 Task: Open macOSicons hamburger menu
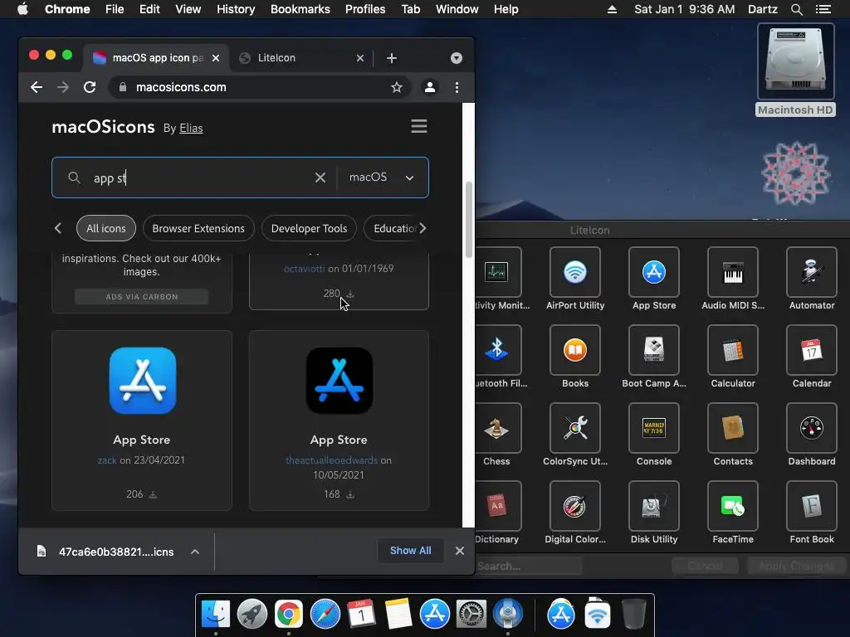point(419,126)
